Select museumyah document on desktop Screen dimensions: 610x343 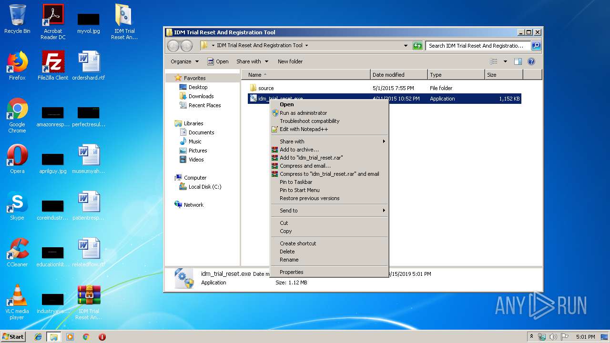(x=89, y=159)
